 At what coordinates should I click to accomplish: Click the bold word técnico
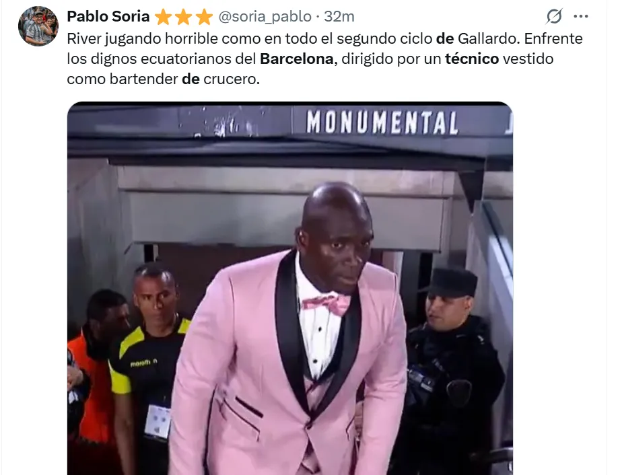[472, 59]
